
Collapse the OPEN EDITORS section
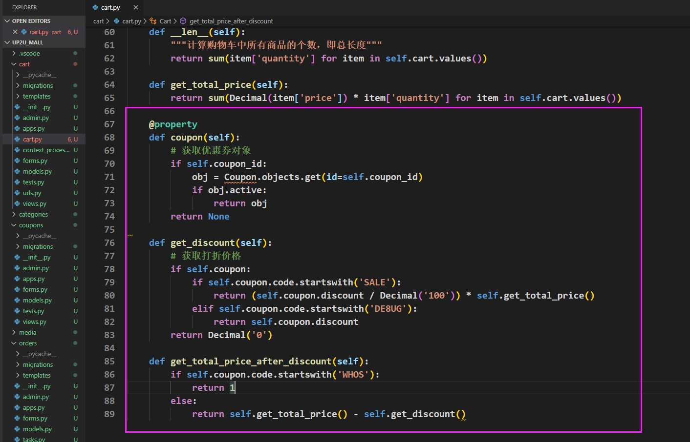(x=7, y=21)
